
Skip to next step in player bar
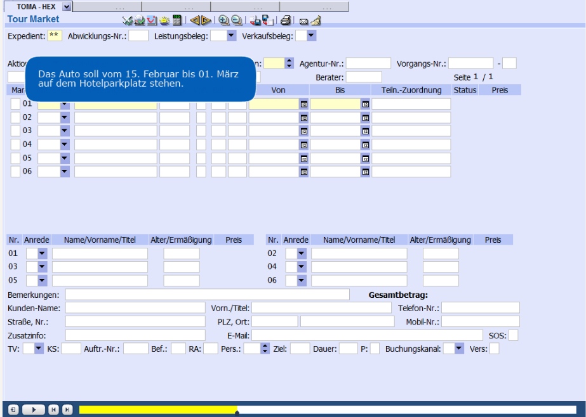coord(67,409)
